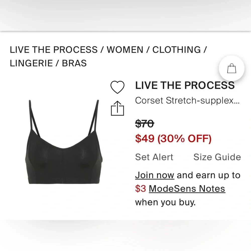Select the Join now link
This screenshot has width=251, height=251.
coord(155,175)
